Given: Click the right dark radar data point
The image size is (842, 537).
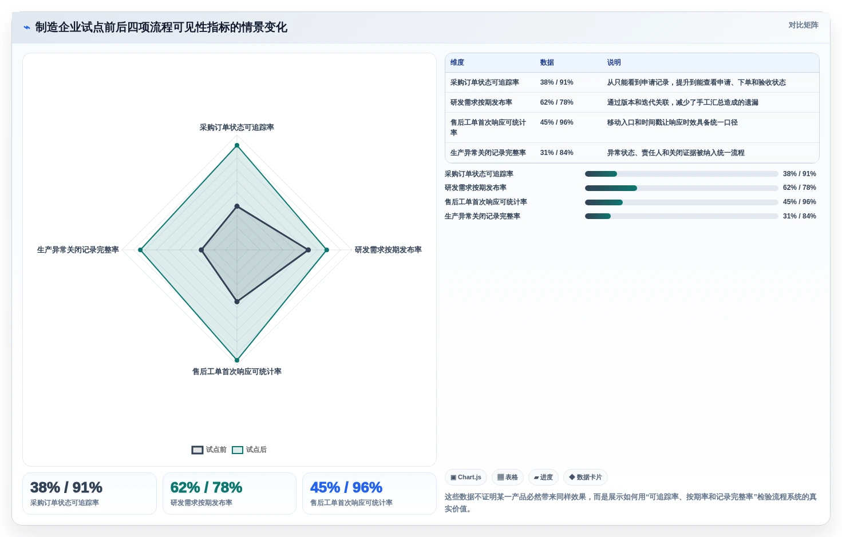Looking at the screenshot, I should [308, 250].
